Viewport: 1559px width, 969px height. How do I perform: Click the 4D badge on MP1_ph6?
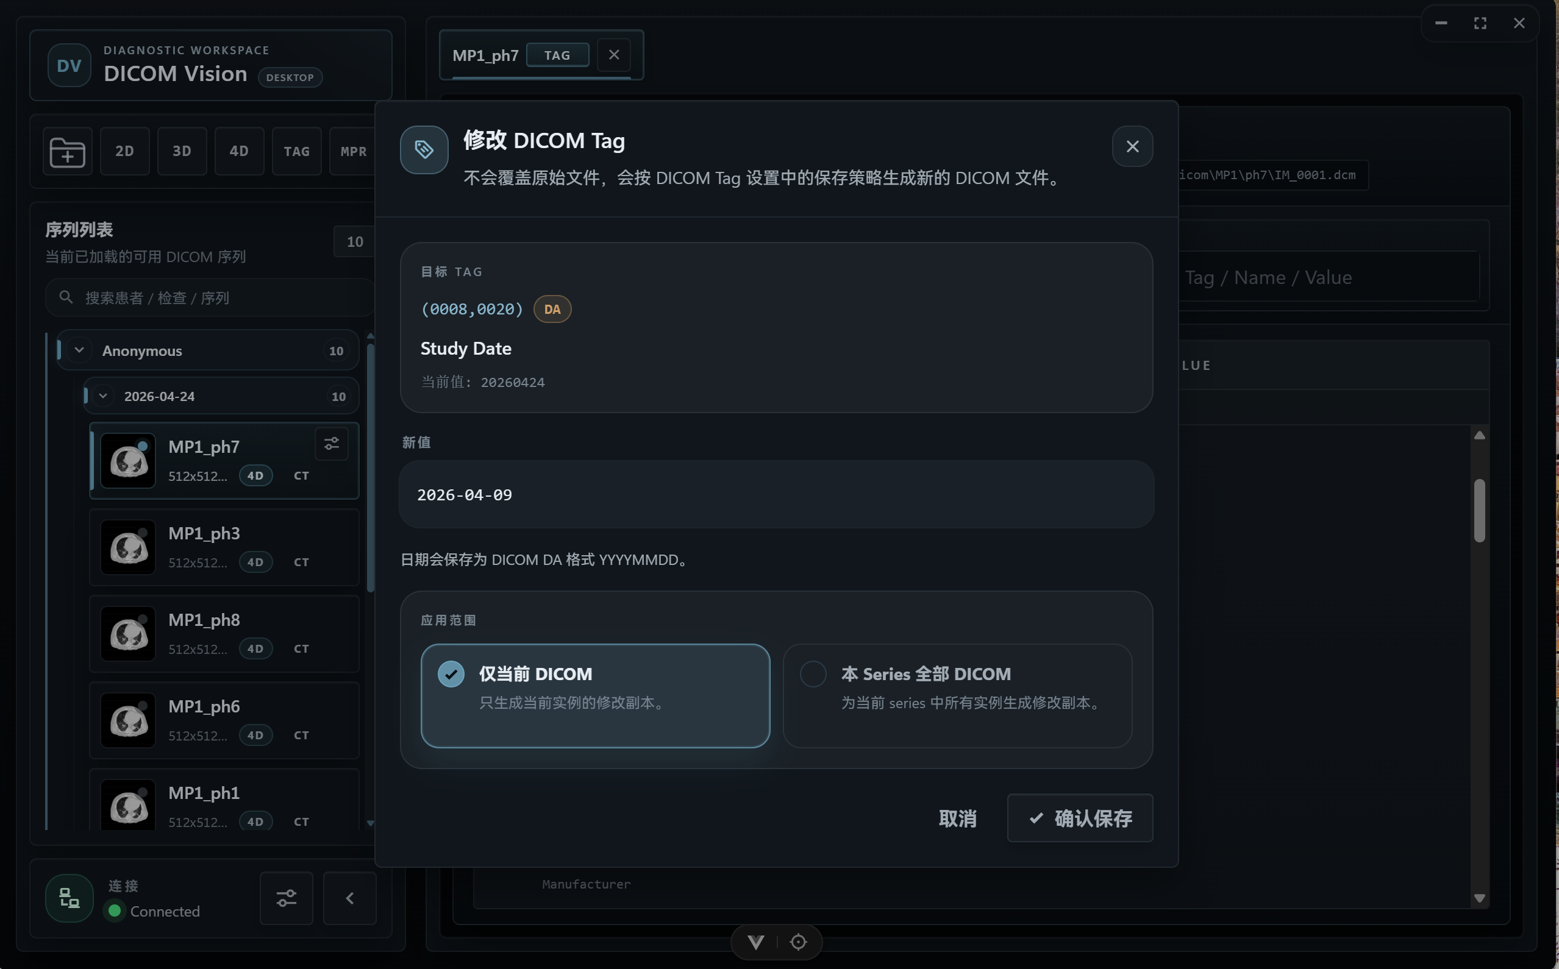coord(255,735)
